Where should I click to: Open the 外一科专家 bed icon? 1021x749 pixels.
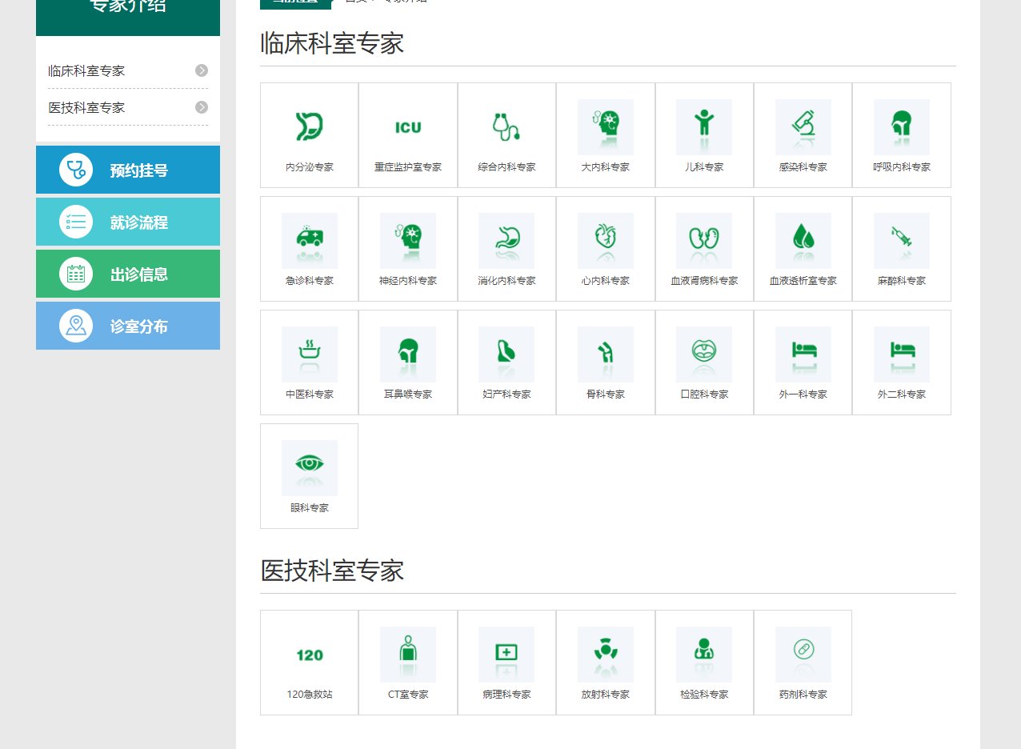tap(803, 354)
